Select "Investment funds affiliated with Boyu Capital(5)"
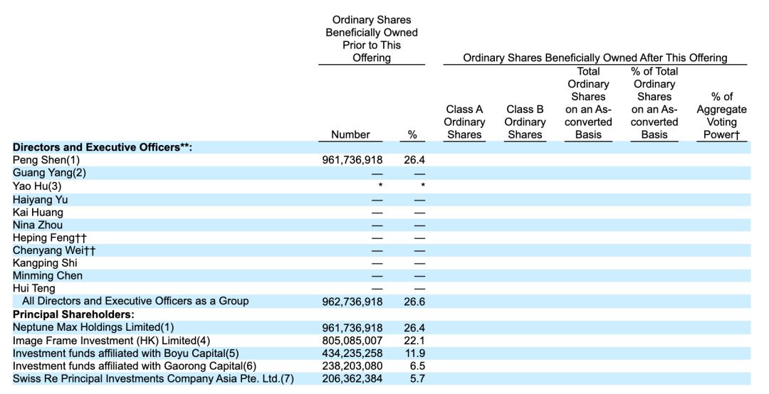 pyautogui.click(x=125, y=353)
